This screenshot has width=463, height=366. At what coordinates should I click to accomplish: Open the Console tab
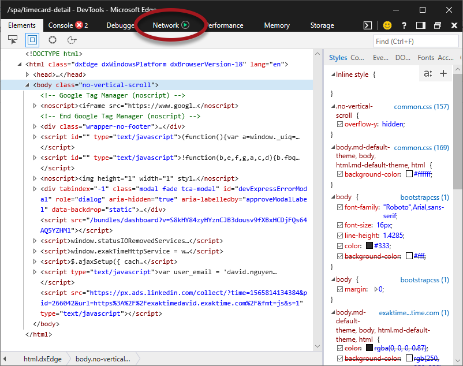pos(61,25)
